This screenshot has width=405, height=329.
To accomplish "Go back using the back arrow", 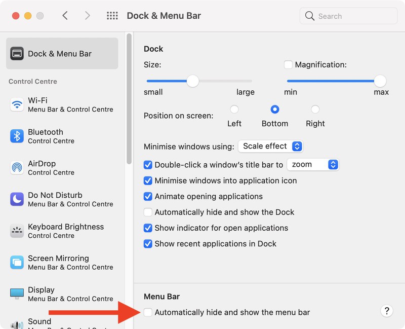I will [65, 16].
